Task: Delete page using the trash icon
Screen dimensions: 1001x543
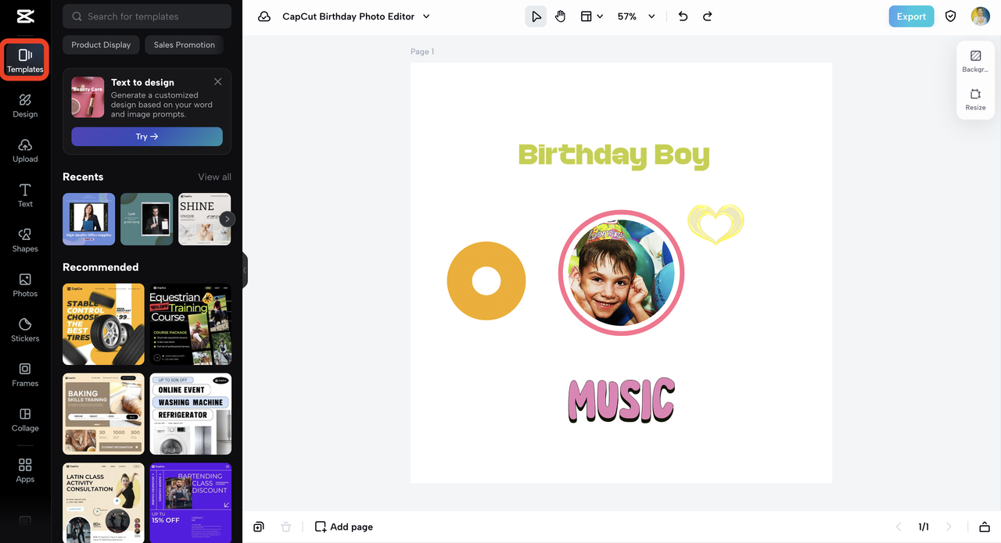Action: pos(286,527)
